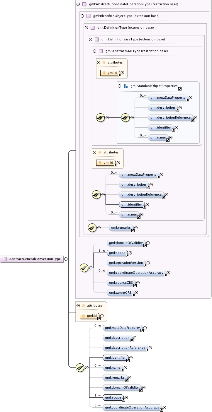Select the AbstractGeneralConversionType root element
The height and width of the screenshot is (412, 212).
tap(32, 259)
